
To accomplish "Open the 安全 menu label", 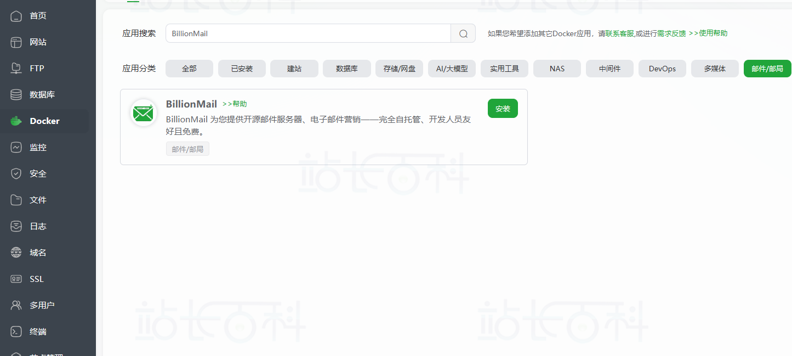I will 38,173.
